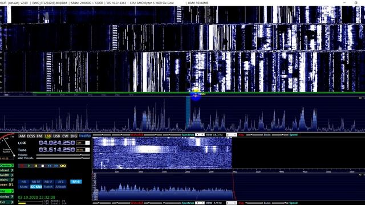Click the Tune frequency display

[57, 150]
